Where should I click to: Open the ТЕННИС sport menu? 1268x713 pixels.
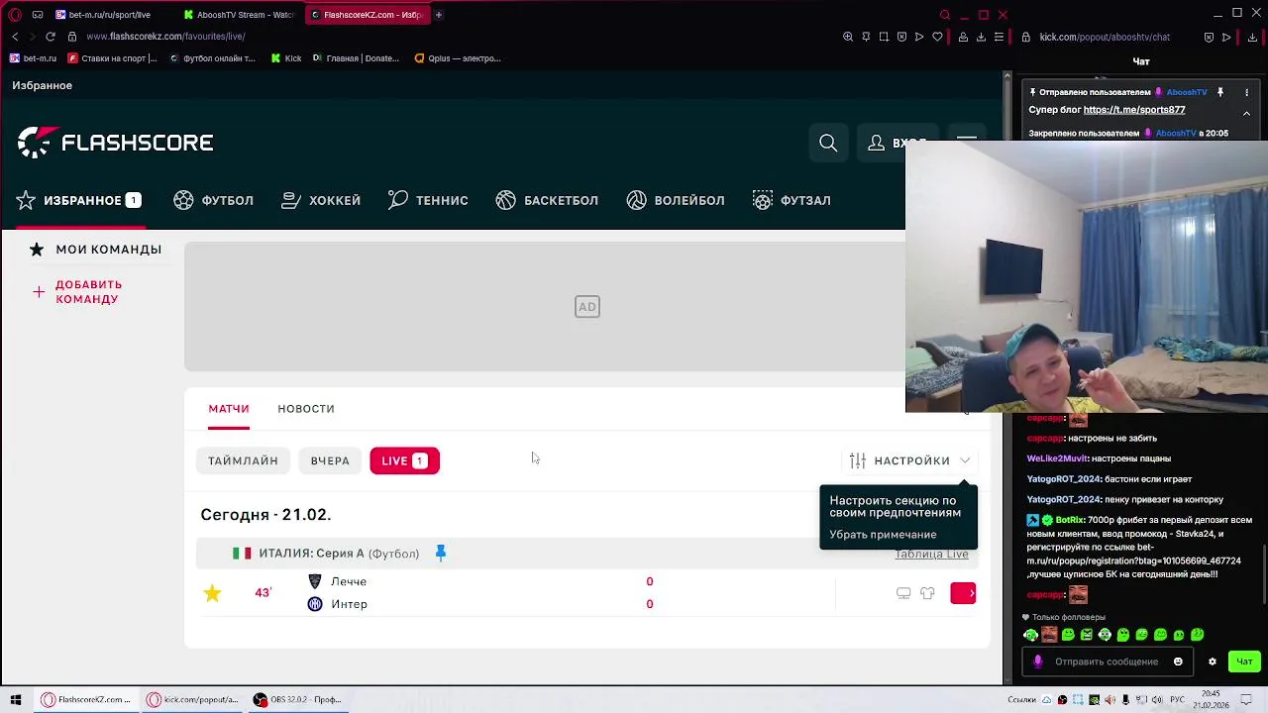(x=428, y=200)
